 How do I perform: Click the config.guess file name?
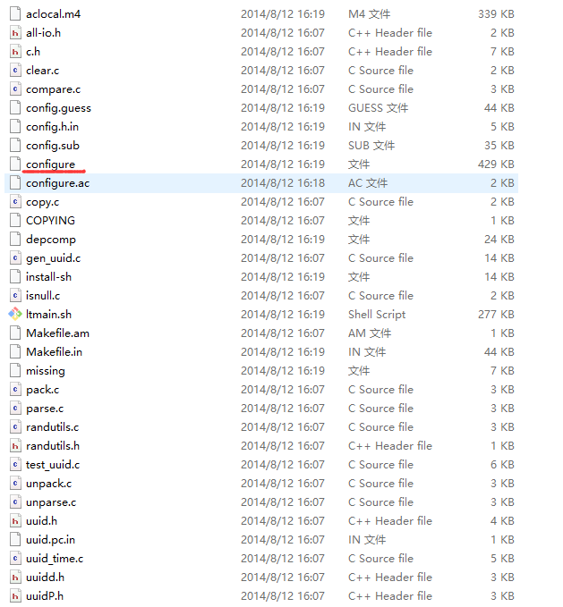58,108
